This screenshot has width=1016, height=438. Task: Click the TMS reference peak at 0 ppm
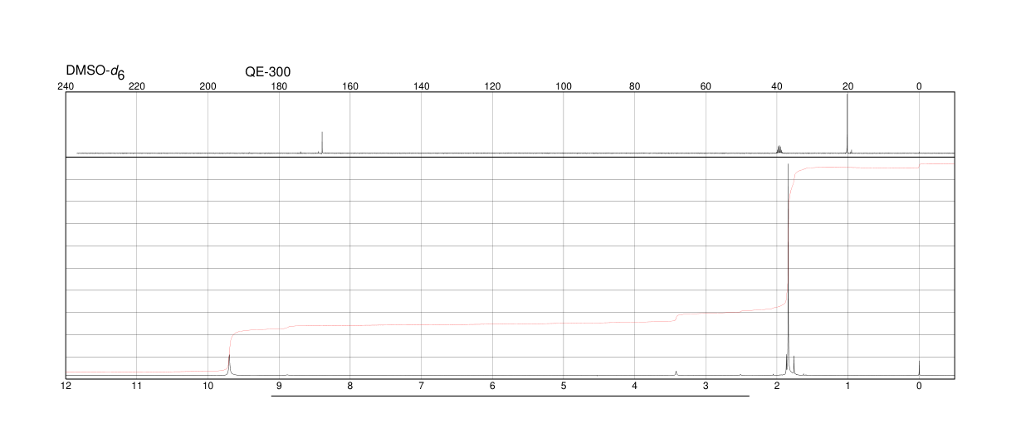click(919, 368)
